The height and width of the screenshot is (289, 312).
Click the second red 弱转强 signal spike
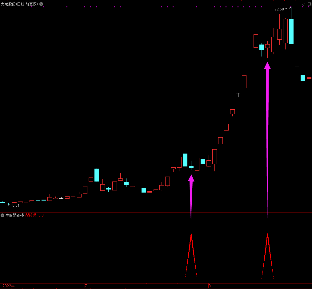click(268, 257)
